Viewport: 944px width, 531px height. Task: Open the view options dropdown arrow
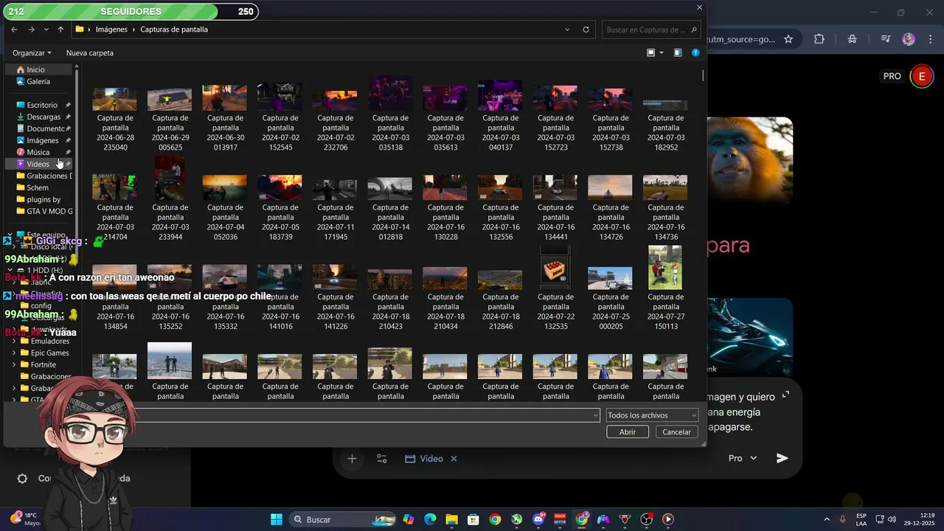(662, 53)
